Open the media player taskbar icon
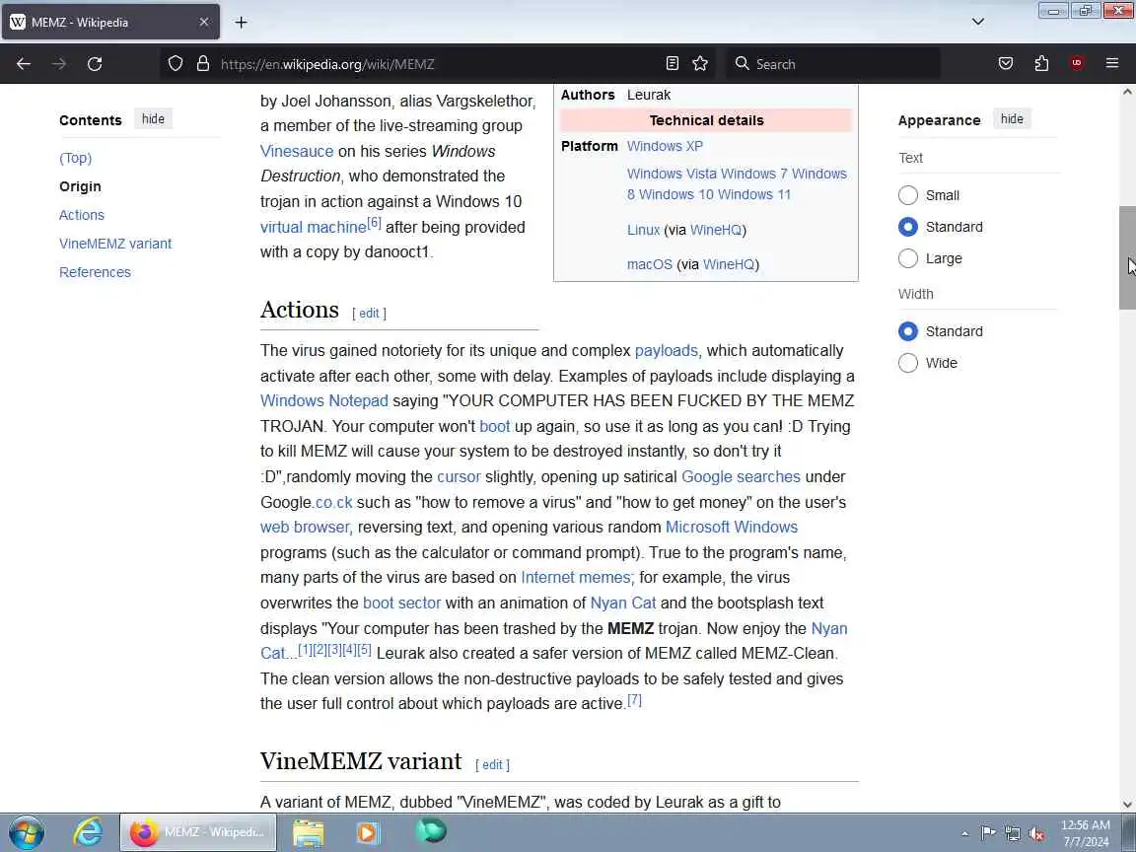 point(368,833)
